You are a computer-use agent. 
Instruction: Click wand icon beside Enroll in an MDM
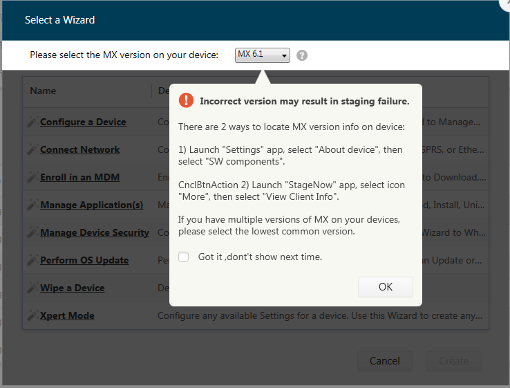(x=32, y=177)
